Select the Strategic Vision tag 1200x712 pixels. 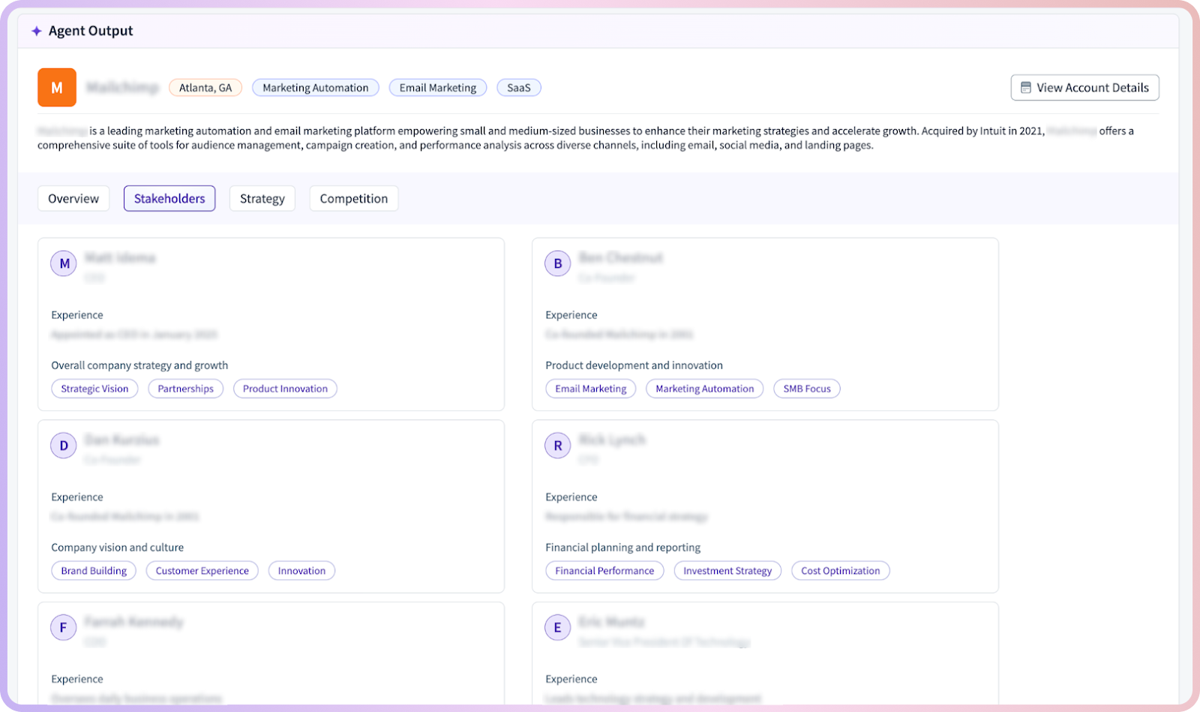coord(94,389)
